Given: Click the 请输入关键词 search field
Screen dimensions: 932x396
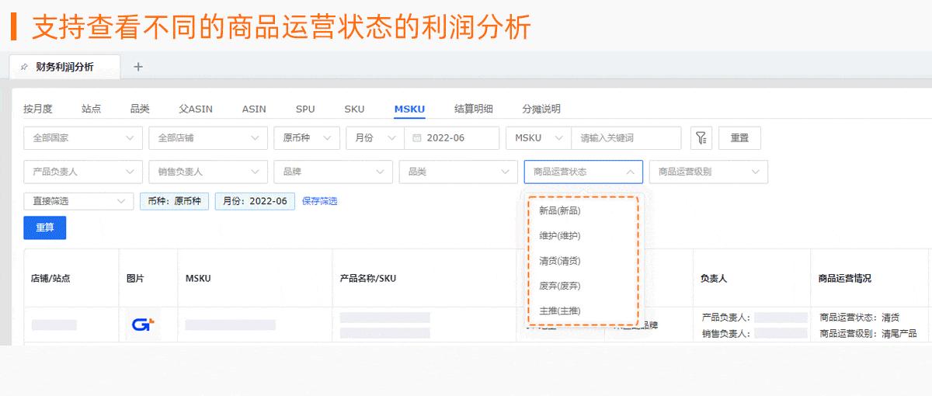Looking at the screenshot, I should tap(627, 138).
